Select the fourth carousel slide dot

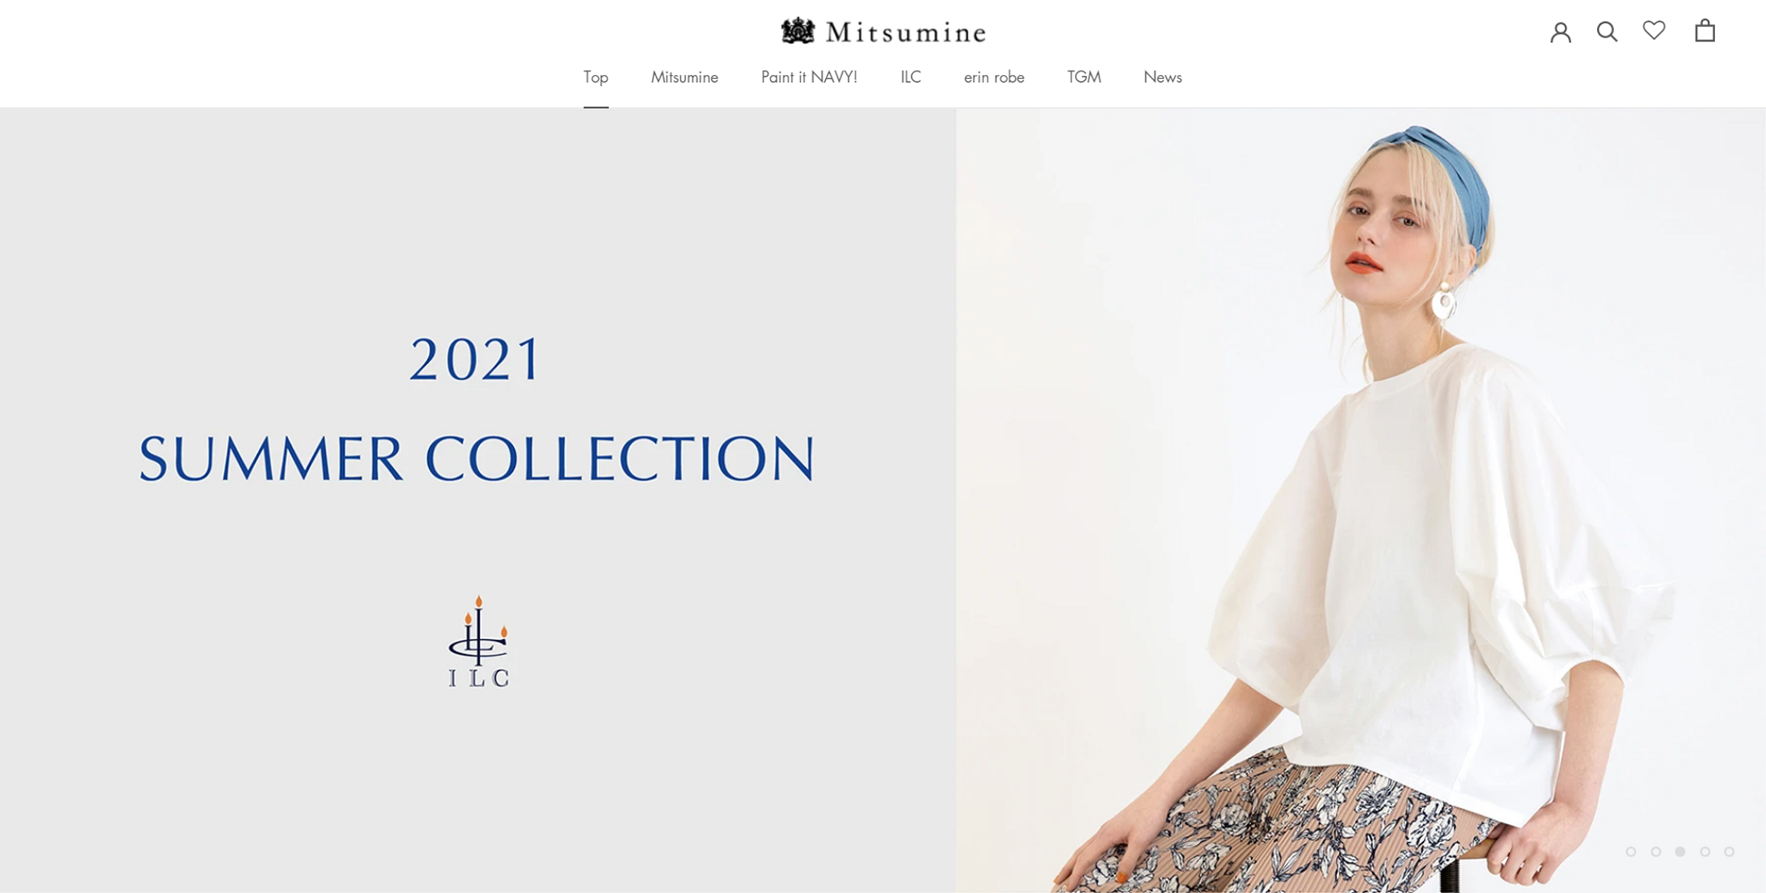click(x=1705, y=851)
